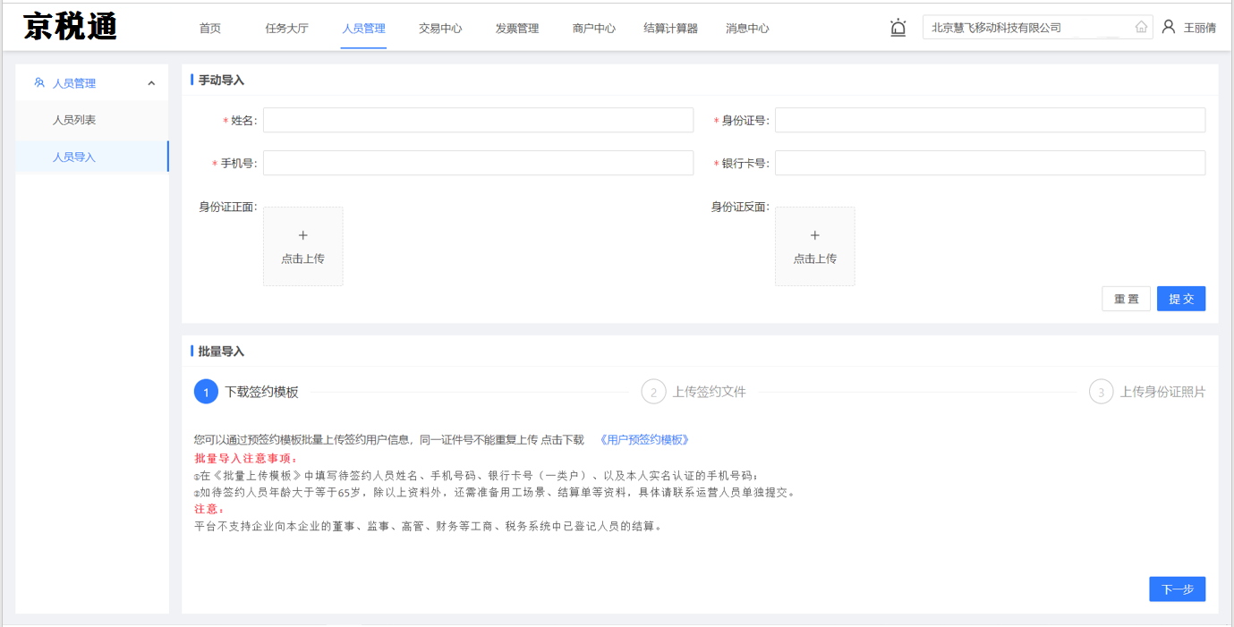Go to the 结算计算器 tab

[670, 29]
